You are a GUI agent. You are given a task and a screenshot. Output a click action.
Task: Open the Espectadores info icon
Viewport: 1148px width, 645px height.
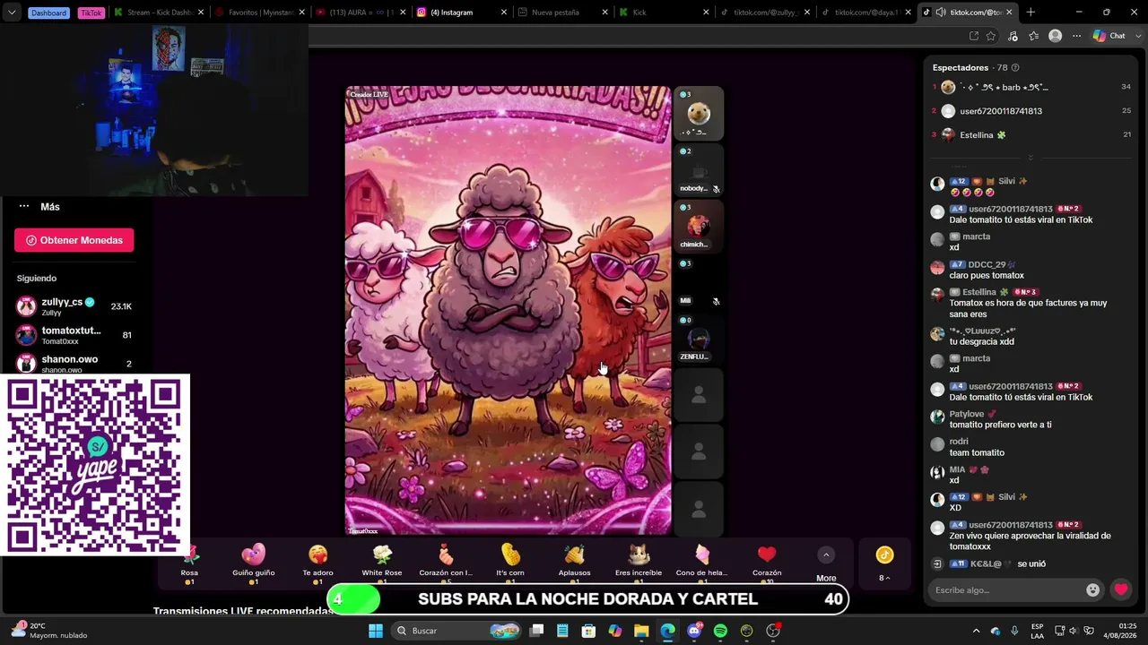click(1014, 67)
